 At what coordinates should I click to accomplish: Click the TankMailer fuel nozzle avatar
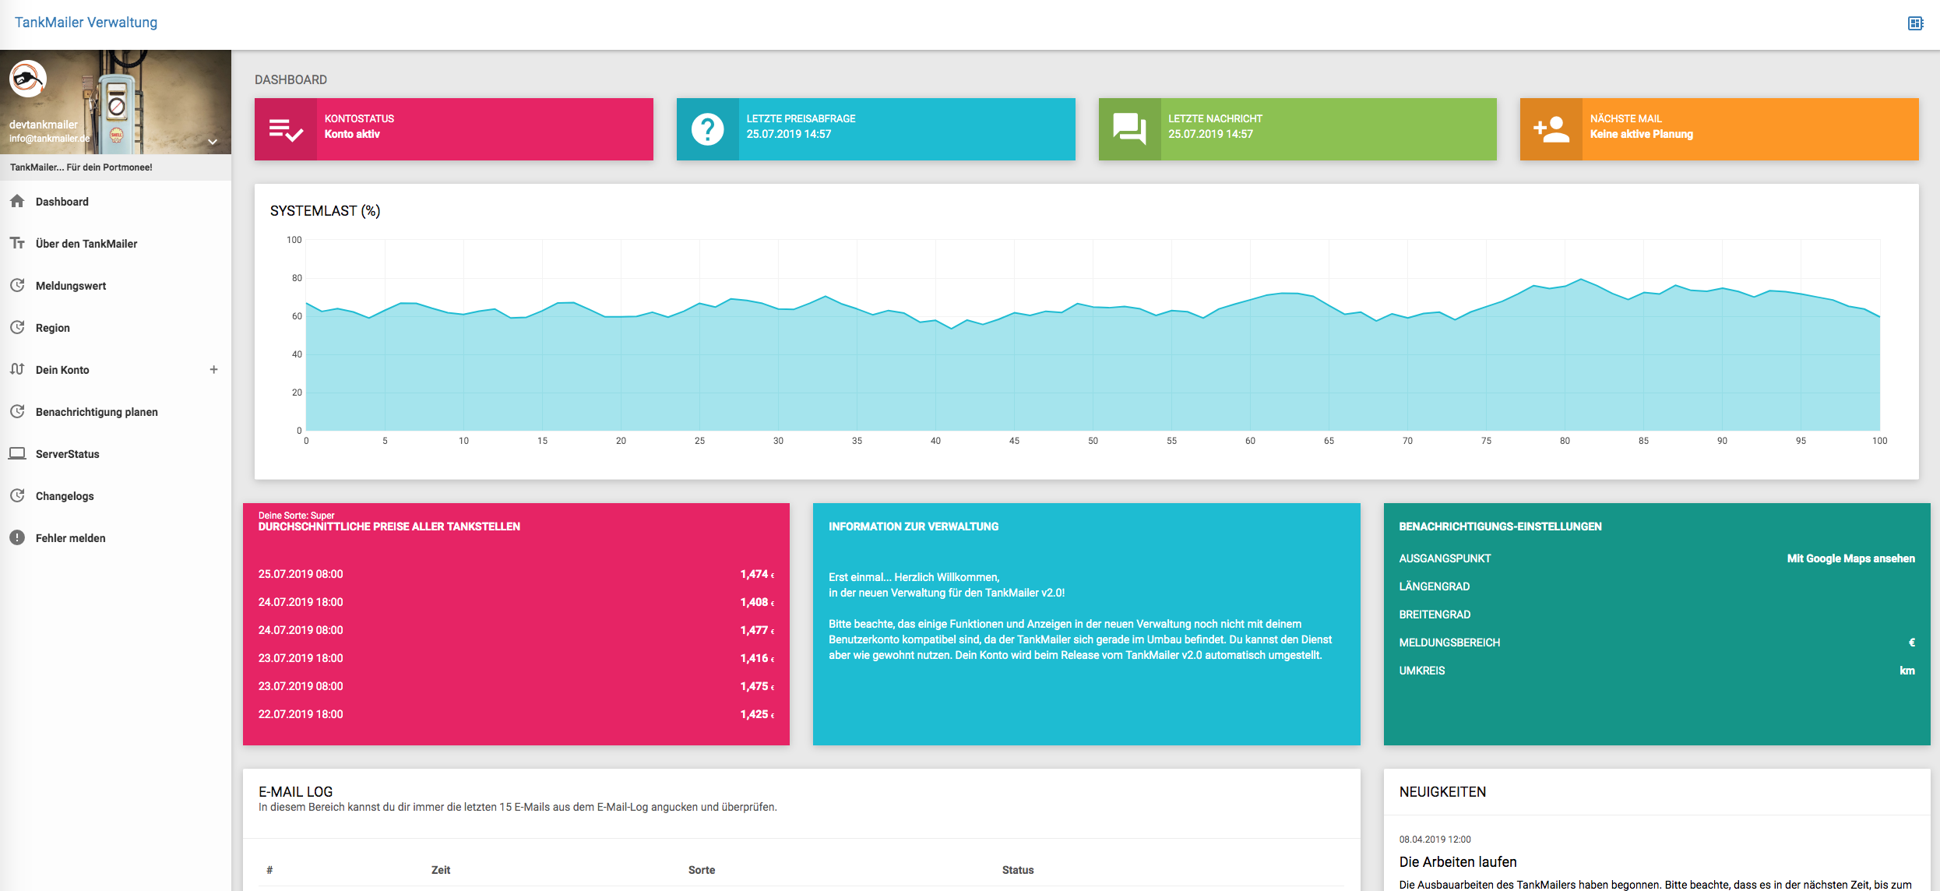[28, 79]
